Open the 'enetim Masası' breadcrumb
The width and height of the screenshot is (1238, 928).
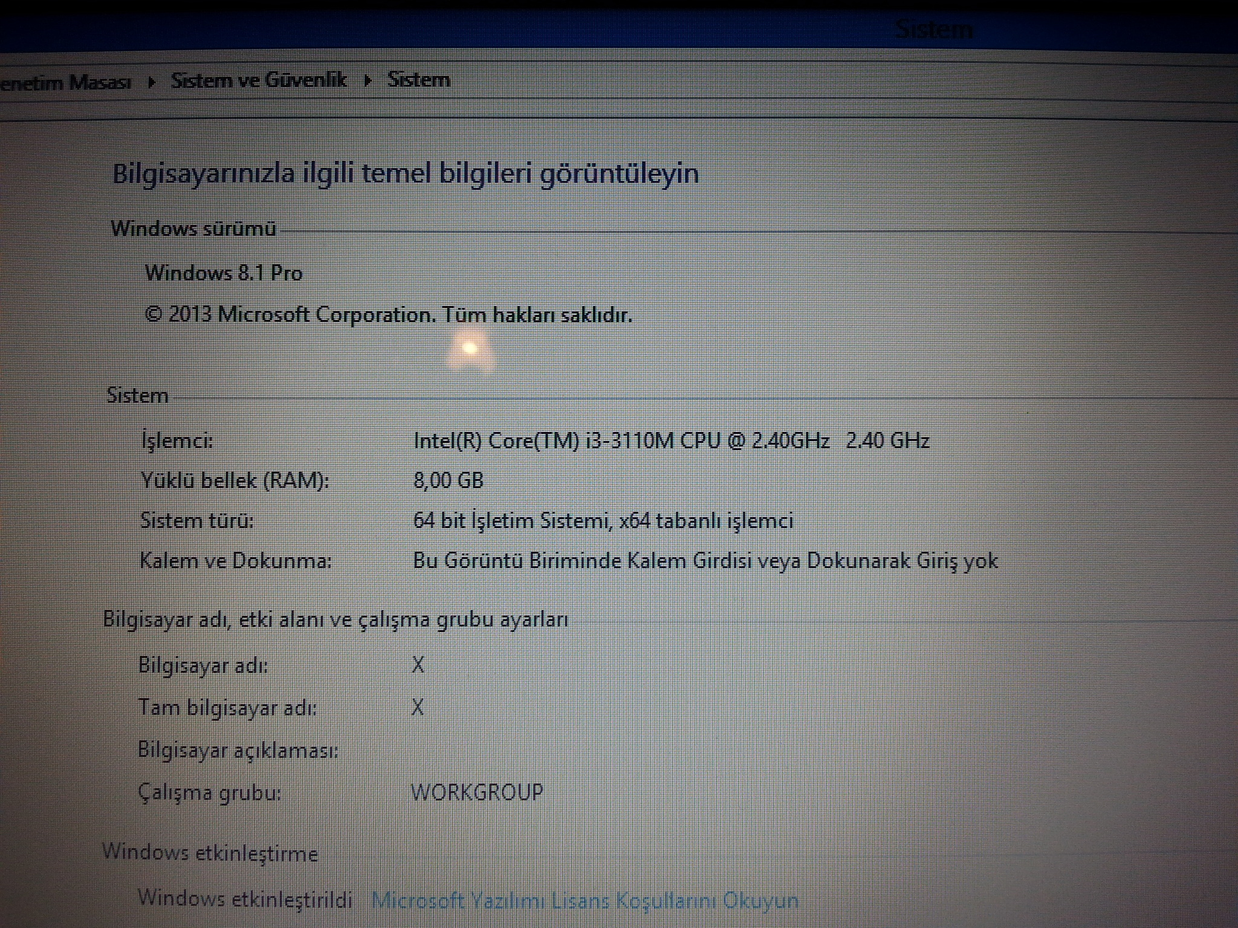(65, 82)
